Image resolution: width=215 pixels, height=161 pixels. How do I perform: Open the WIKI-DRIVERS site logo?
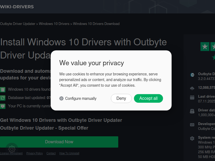pyautogui.click(x=17, y=7)
